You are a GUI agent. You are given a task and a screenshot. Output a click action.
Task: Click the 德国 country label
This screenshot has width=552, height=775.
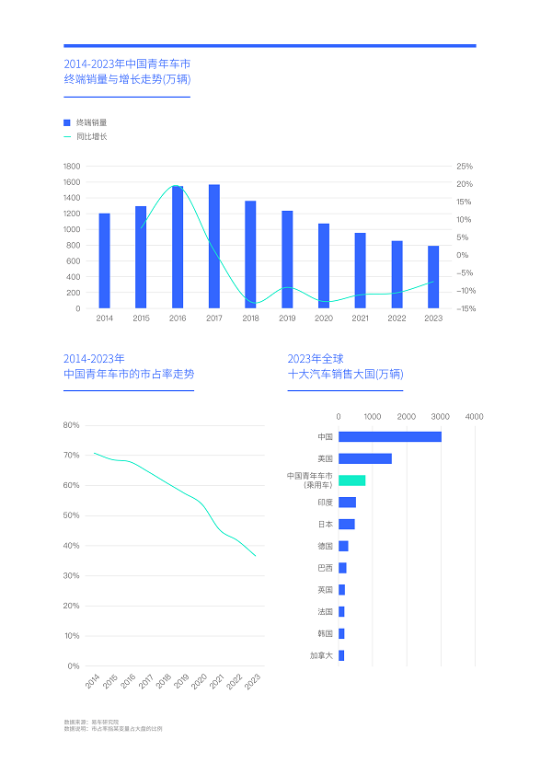[325, 546]
